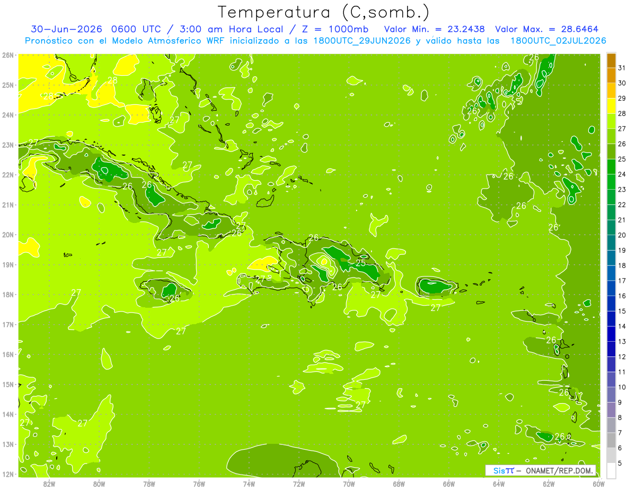Click the valid-until time '1800UTC_02JUL2026'

click(x=558, y=41)
